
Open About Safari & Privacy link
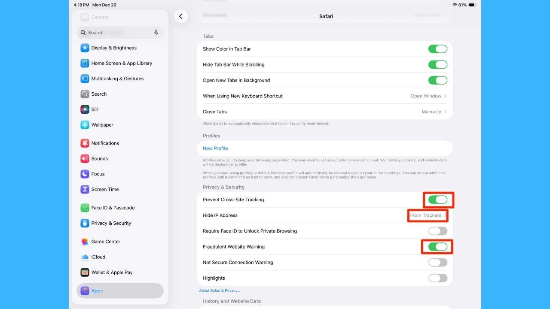tap(220, 291)
